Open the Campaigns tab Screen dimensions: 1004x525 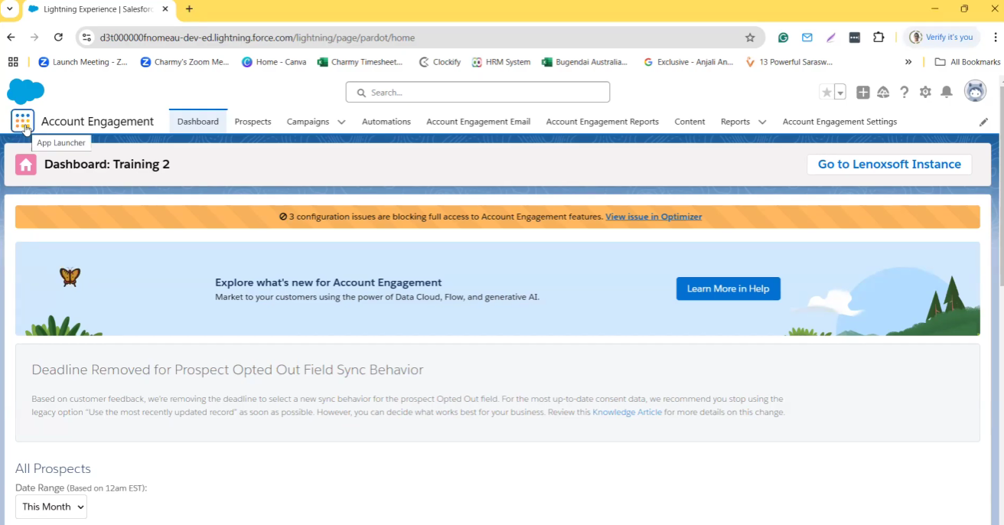tap(308, 122)
